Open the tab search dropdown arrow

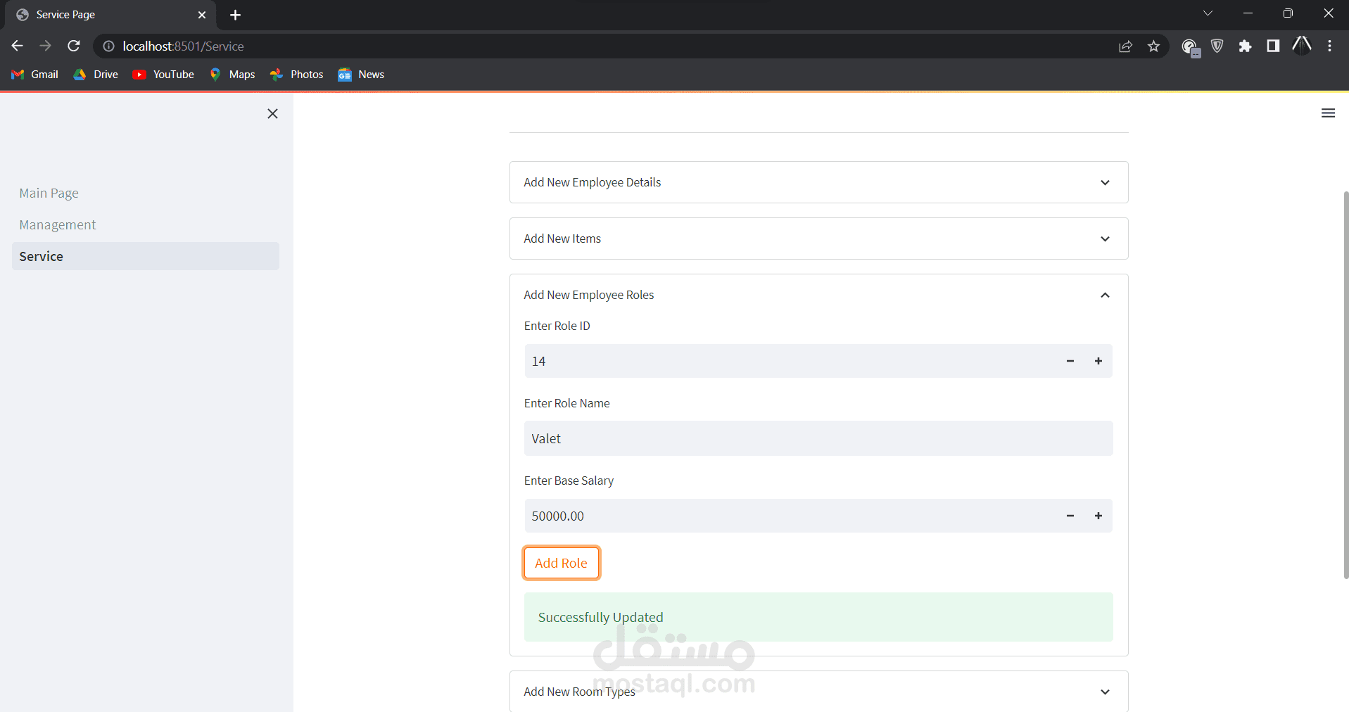[x=1208, y=13]
